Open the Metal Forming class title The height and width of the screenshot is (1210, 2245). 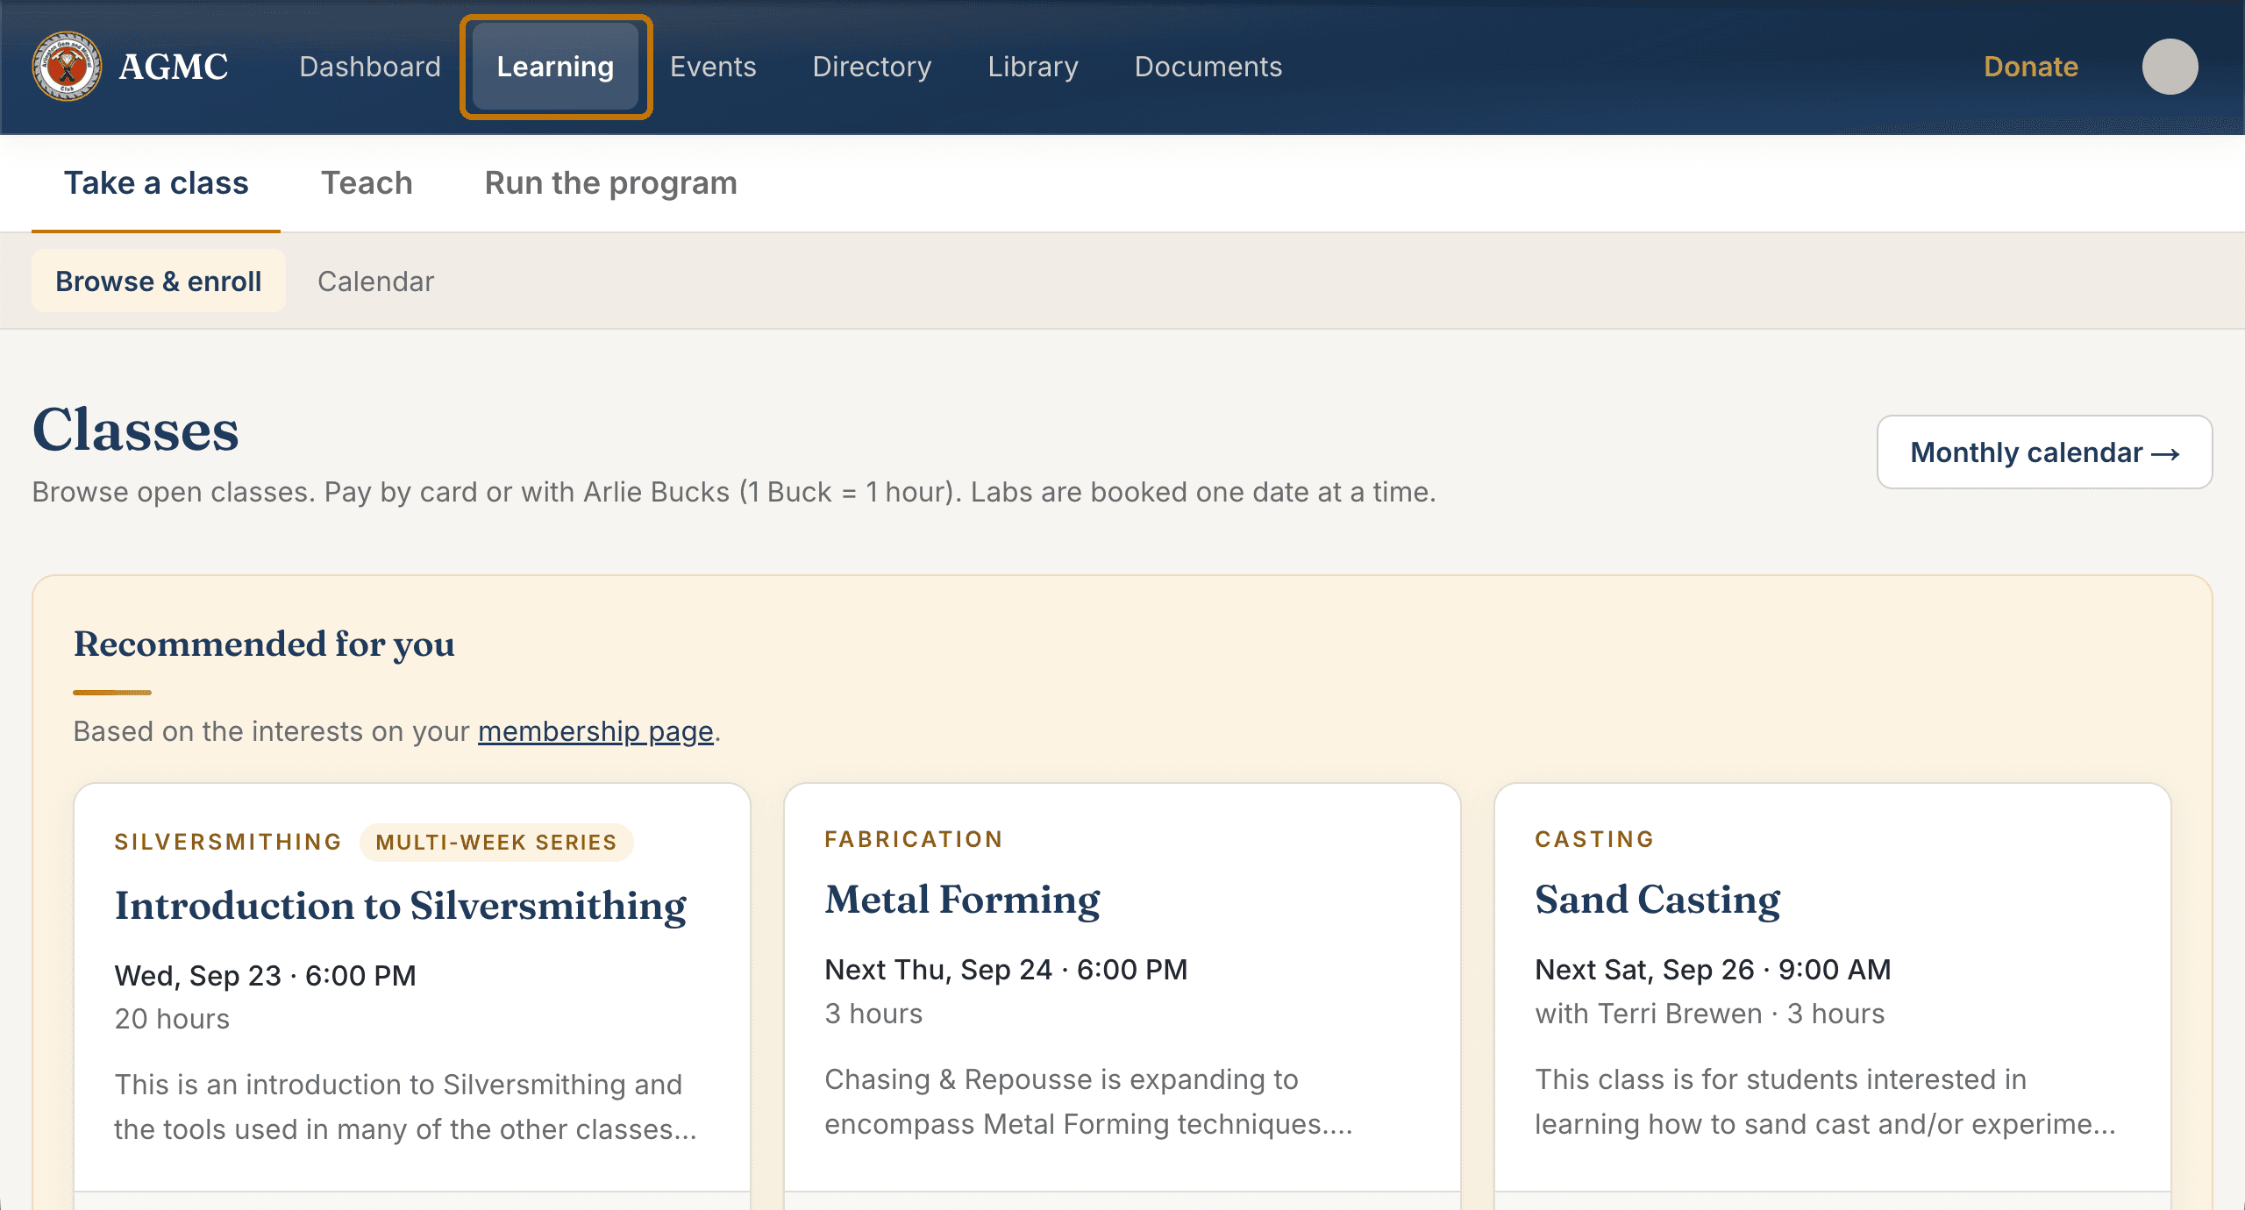[962, 900]
